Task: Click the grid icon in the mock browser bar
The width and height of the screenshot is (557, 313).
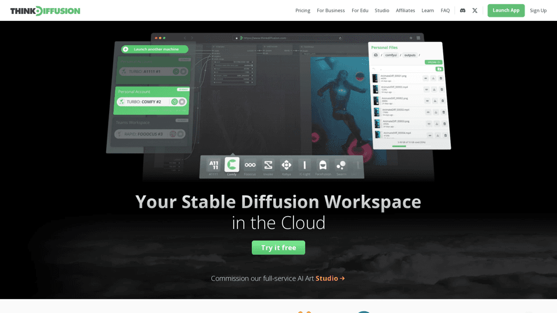Action: coord(418,38)
